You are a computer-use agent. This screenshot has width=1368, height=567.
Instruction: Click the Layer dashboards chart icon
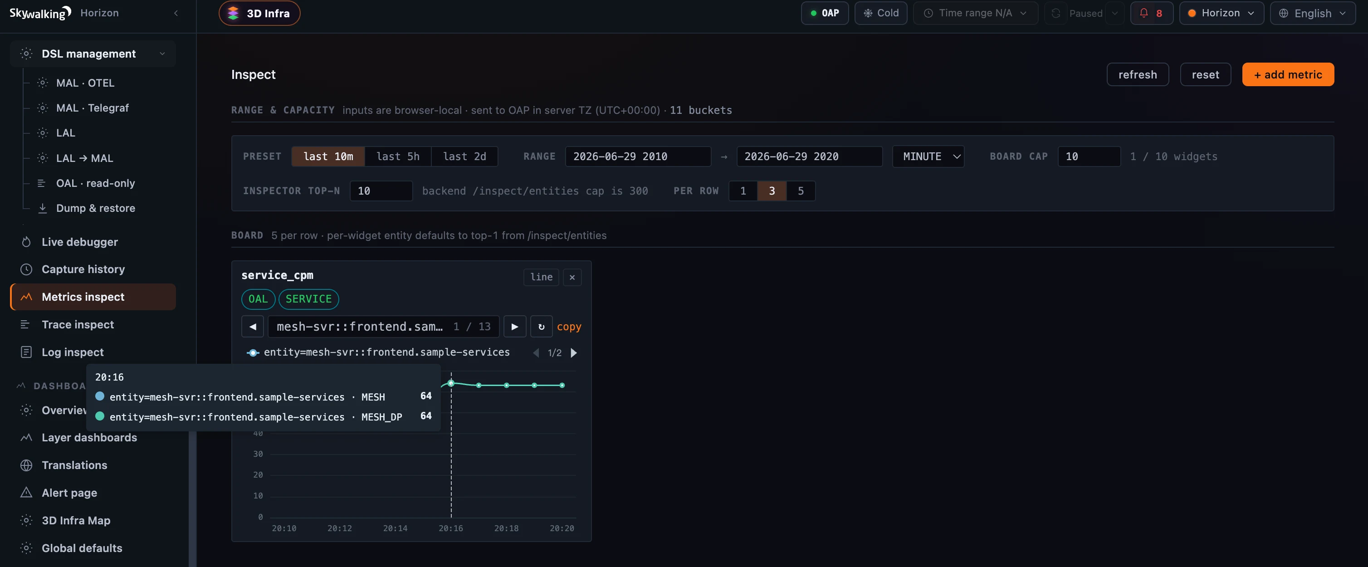26,437
